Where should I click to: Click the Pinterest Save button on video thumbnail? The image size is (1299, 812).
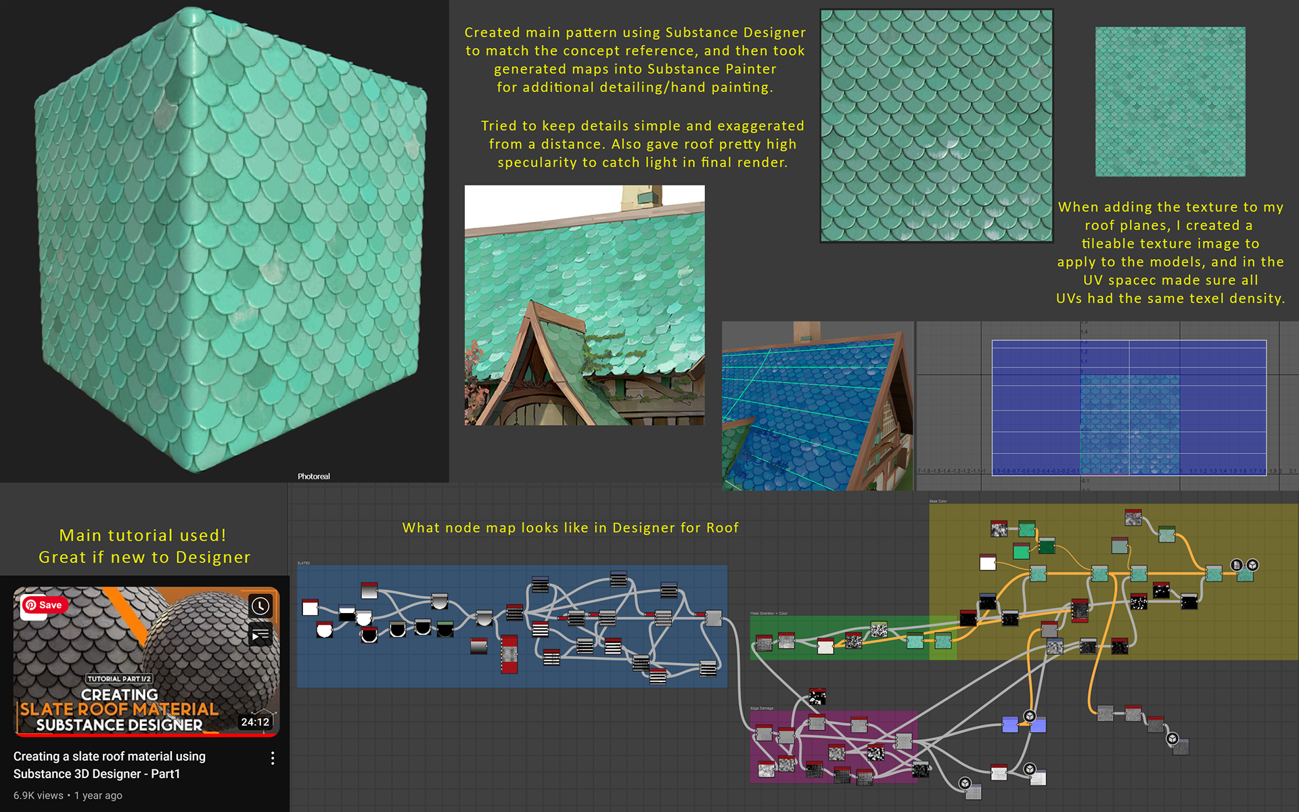click(x=45, y=605)
